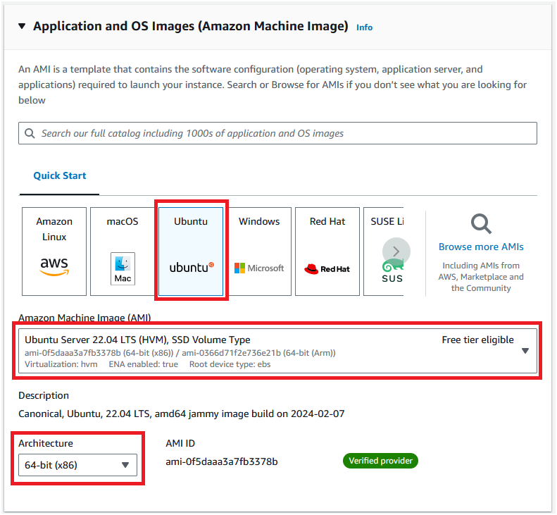Click the Microsoft logo
Viewport: 557px width, 515px height.
(x=259, y=268)
